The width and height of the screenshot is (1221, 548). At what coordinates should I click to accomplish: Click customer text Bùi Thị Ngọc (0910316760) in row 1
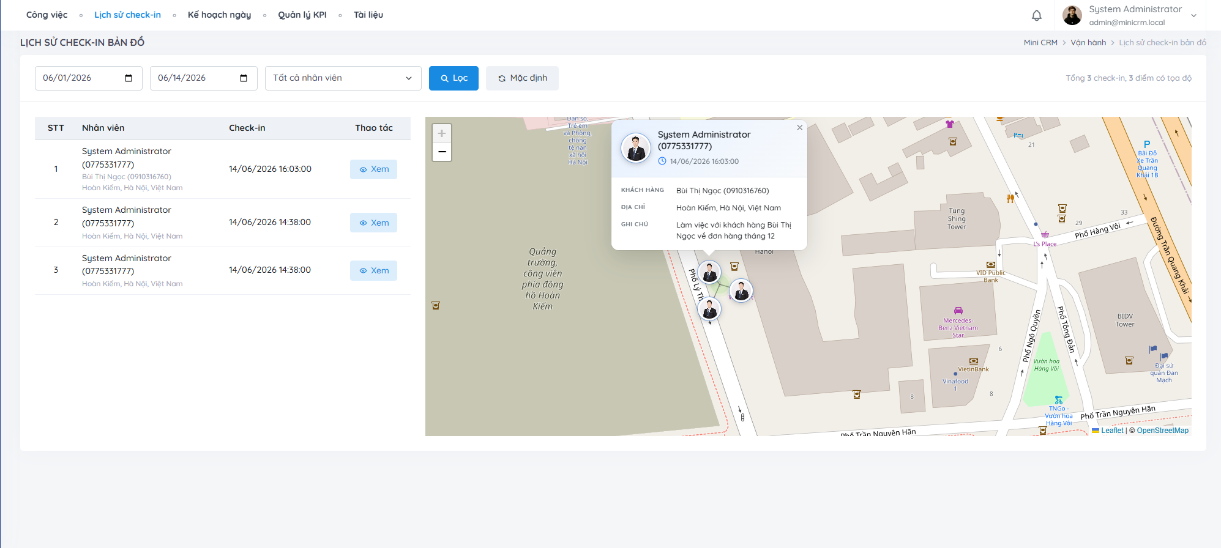coord(127,177)
